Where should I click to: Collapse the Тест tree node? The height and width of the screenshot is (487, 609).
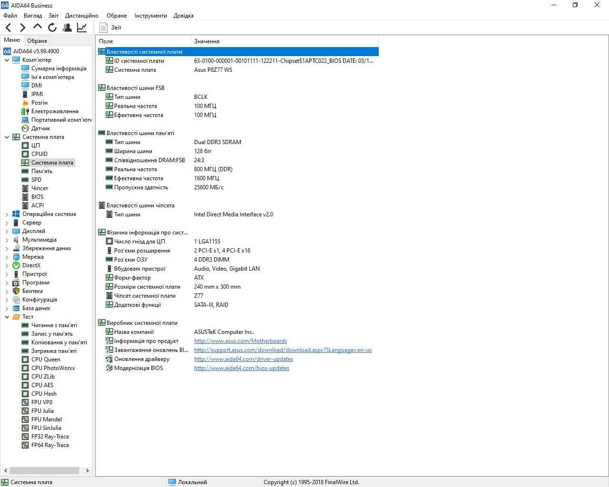point(7,317)
